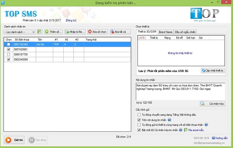Click the Mạng column header in device list
The height and width of the screenshot is (148, 233).
pyautogui.click(x=167, y=38)
